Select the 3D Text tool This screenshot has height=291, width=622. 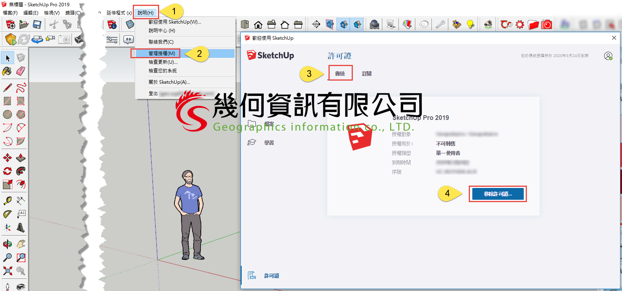[21, 228]
